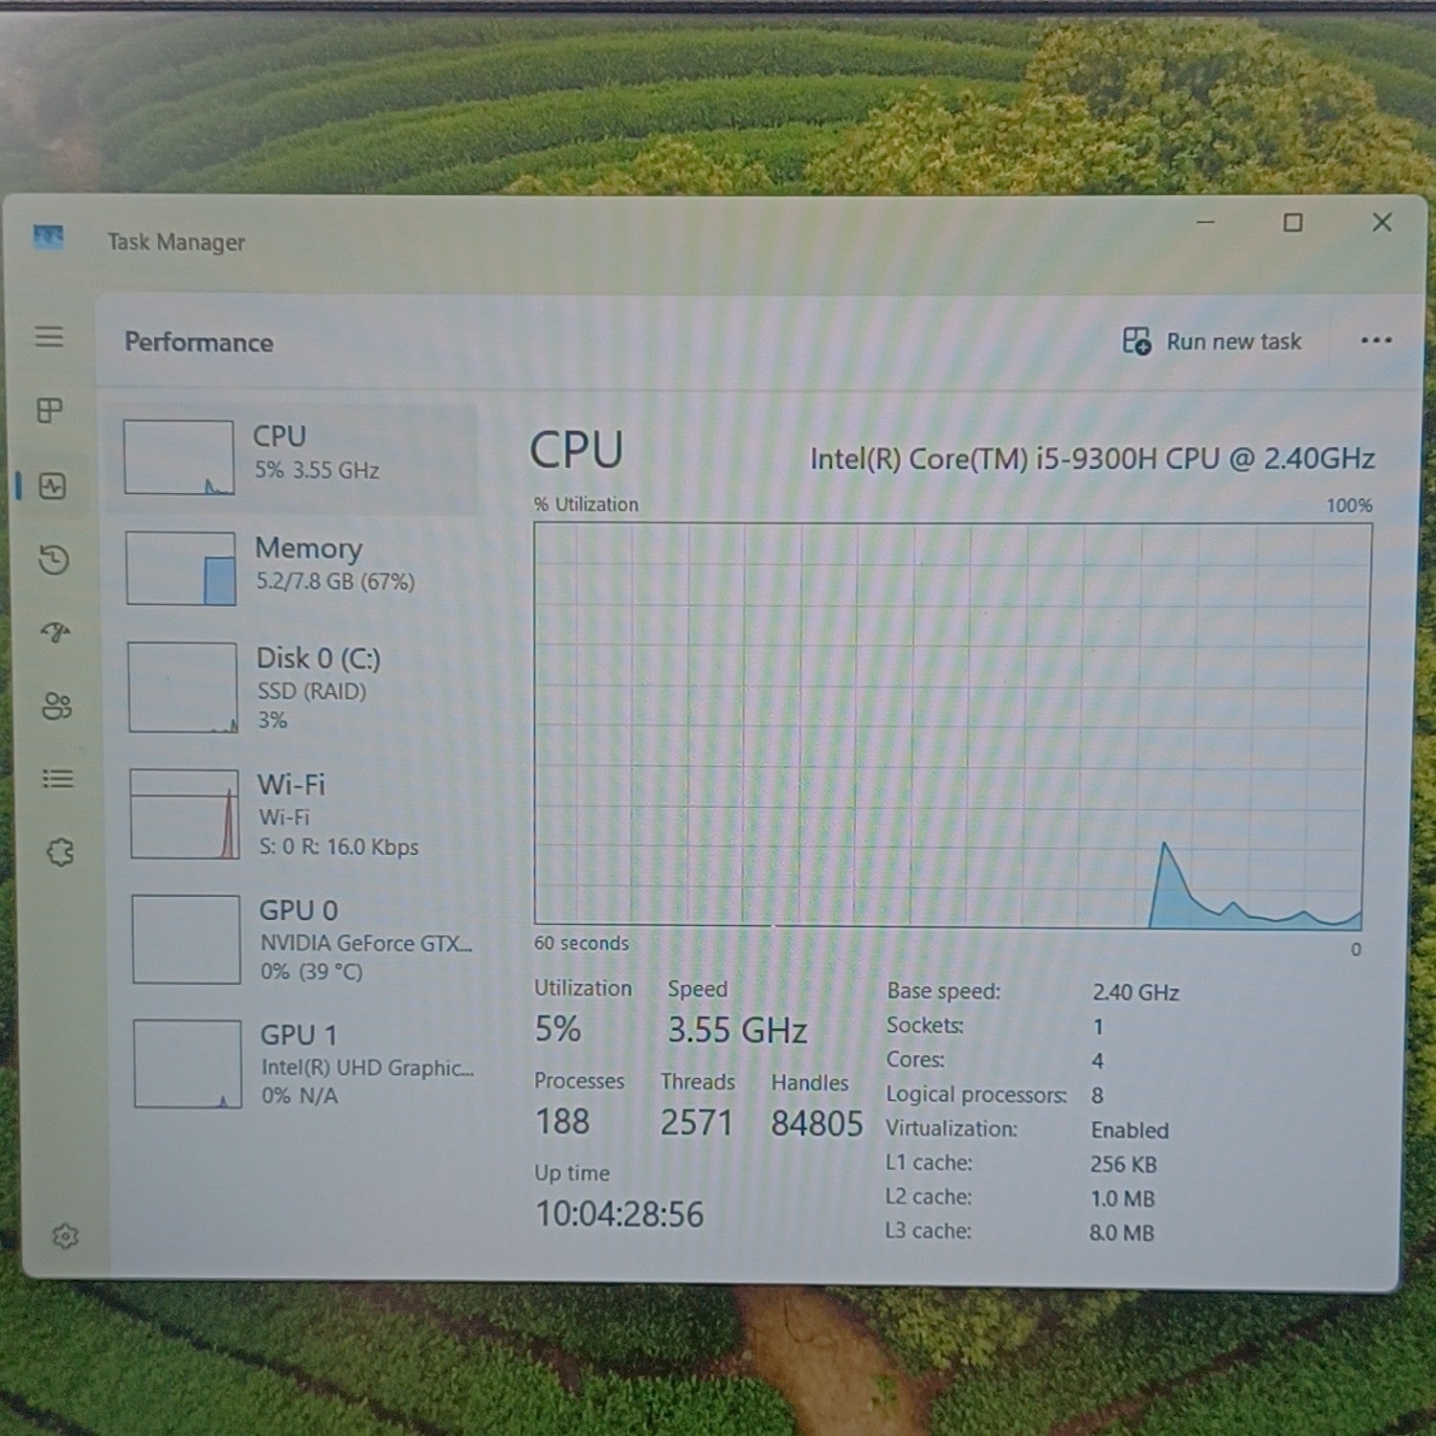Viewport: 1436px width, 1436px height.
Task: Open Task Manager settings gear
Action: pos(65,1236)
